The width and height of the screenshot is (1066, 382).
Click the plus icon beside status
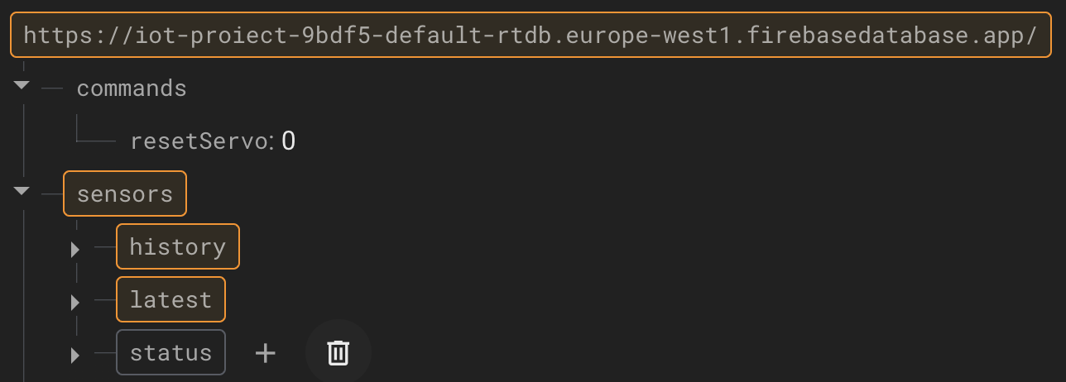265,353
